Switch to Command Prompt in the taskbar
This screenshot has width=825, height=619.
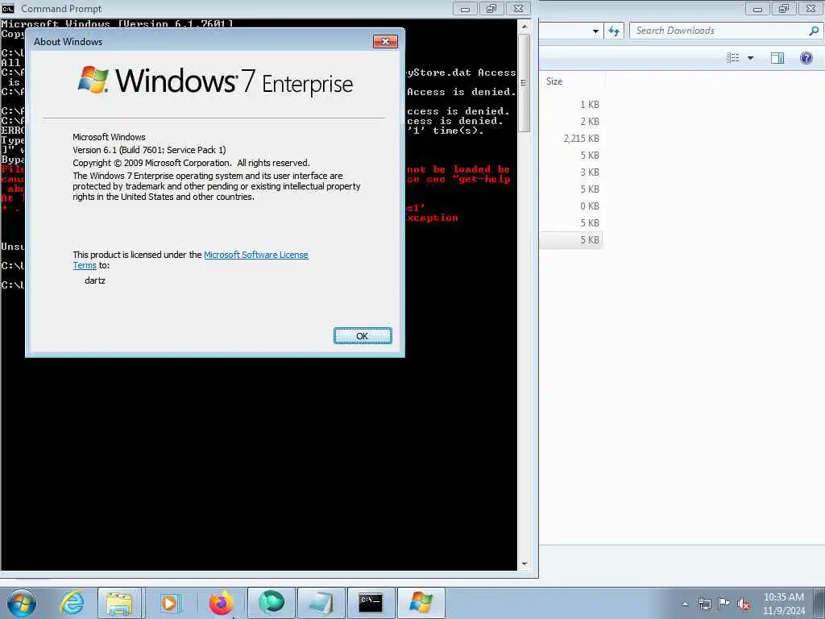[371, 603]
